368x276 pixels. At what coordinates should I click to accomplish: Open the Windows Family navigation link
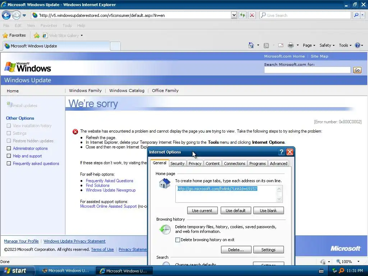click(x=85, y=91)
